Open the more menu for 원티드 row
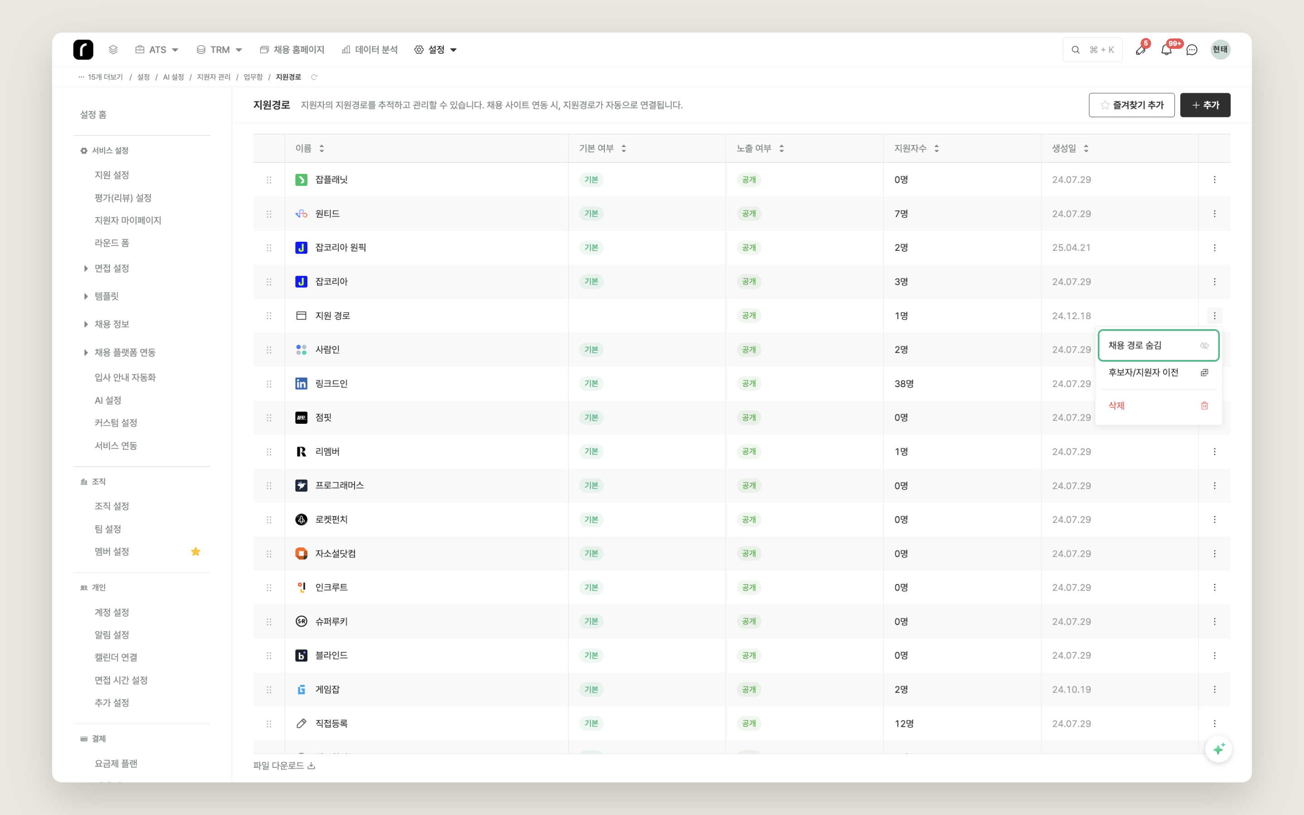Screen dimensions: 1304x815 point(1214,214)
